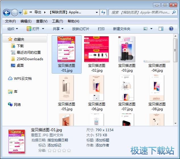Go back with the blue Back arrow
Viewport: 180px width, 159px height.
[x=7, y=12]
